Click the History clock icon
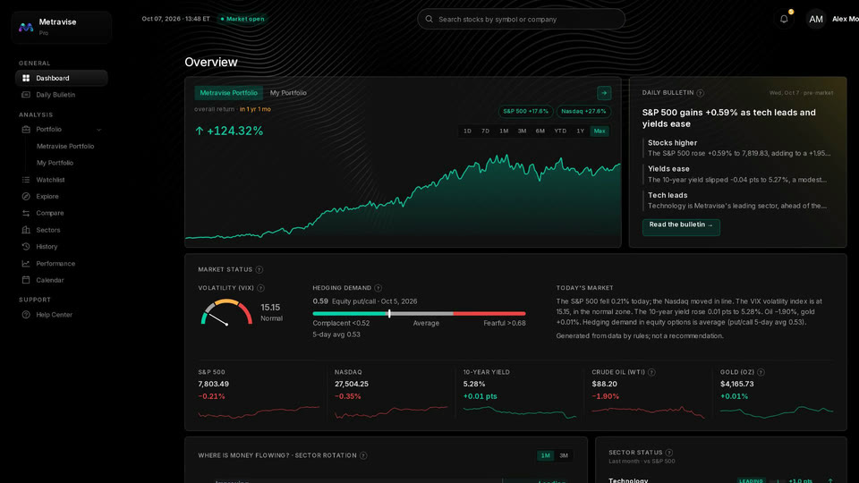 point(26,247)
